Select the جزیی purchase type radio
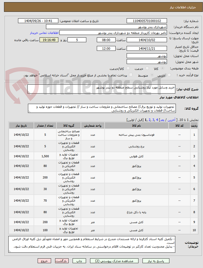203x268 pixels. [x=169, y=75]
